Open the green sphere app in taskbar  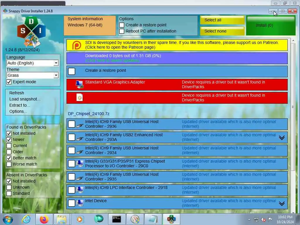coord(98,219)
